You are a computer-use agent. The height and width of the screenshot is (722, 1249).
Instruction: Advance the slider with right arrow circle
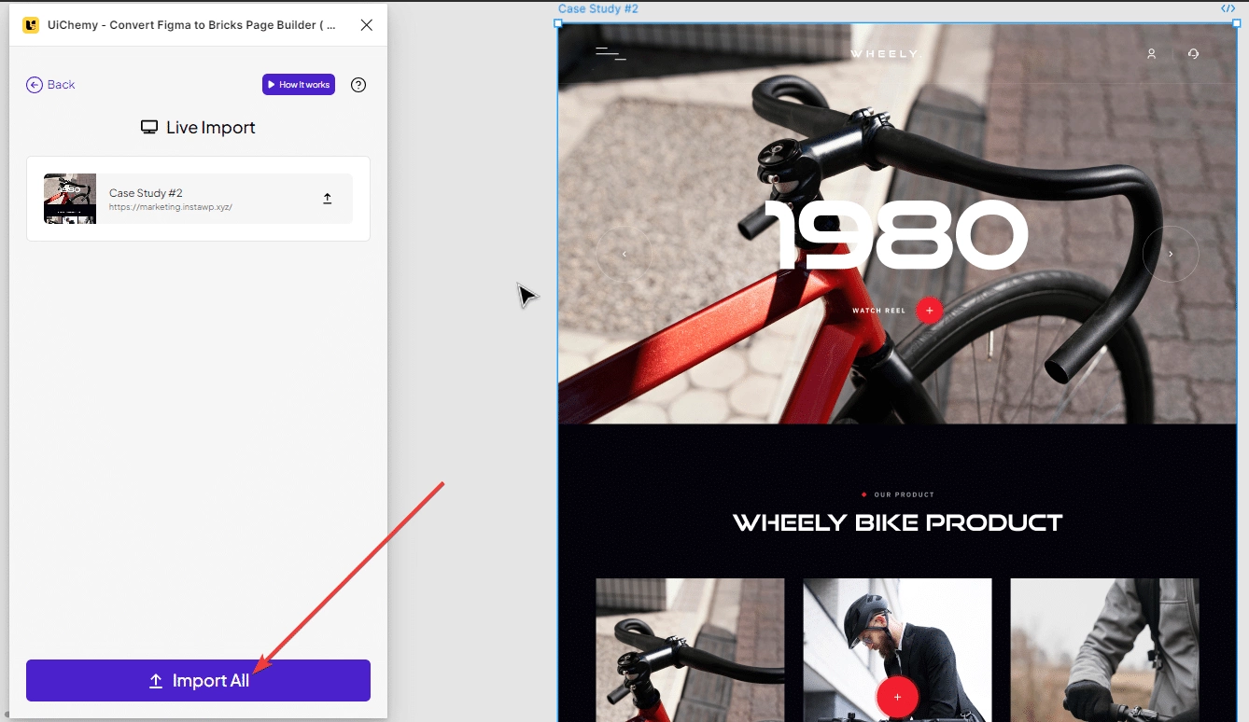1171,254
